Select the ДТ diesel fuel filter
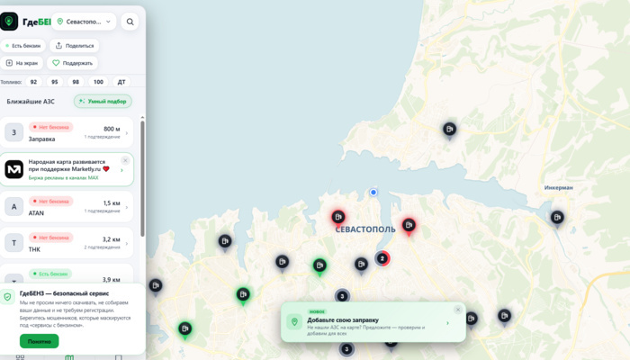The width and height of the screenshot is (630, 360). click(x=121, y=82)
